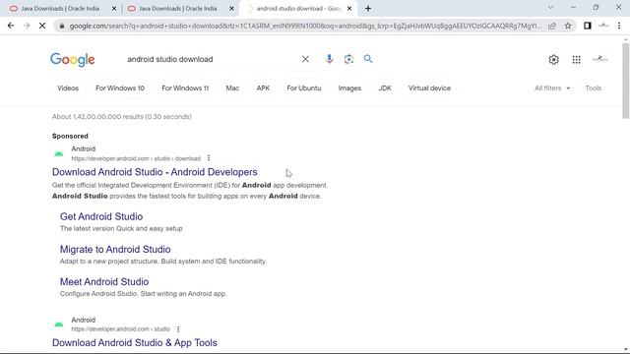Run search with the magnifier icon

click(x=368, y=59)
